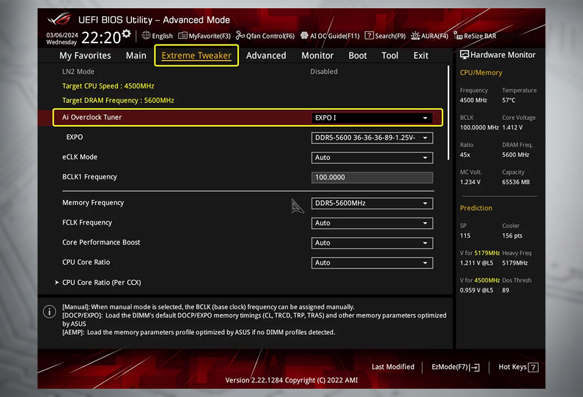The image size is (583, 397).
Task: Switch to EzMode via F7 button
Action: coord(454,367)
